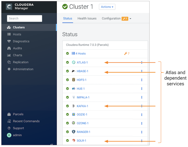Click the Cloudera Manager logo icon
This screenshot has width=188, height=147.
tap(9, 7)
